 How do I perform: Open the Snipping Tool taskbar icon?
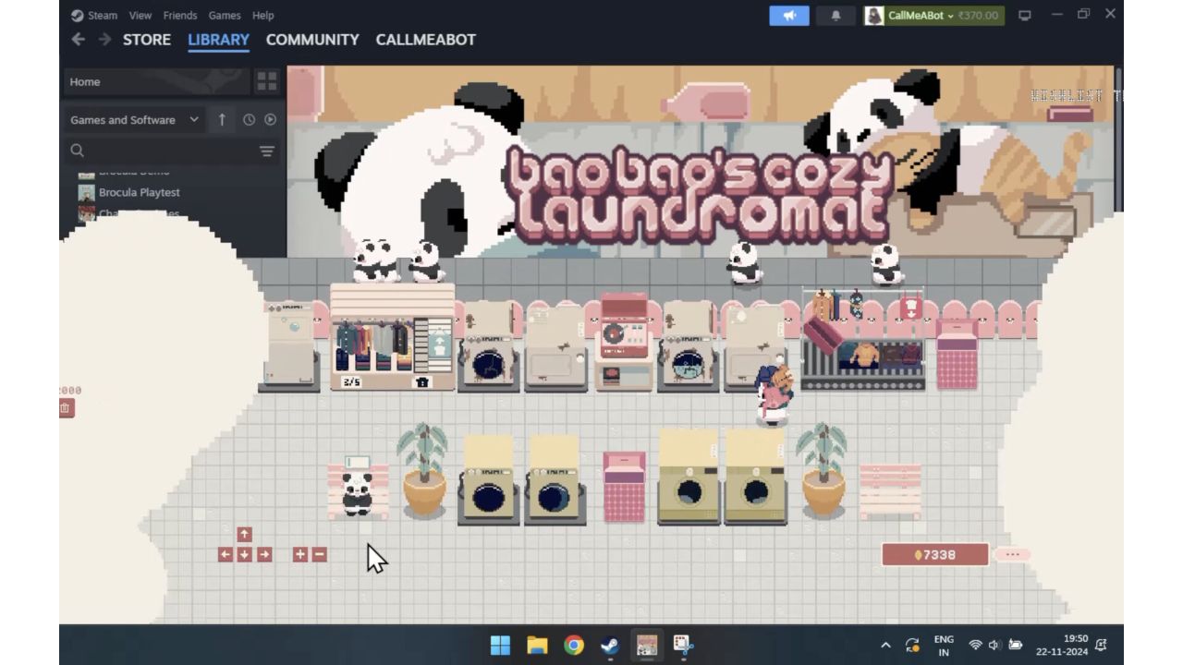click(x=683, y=645)
